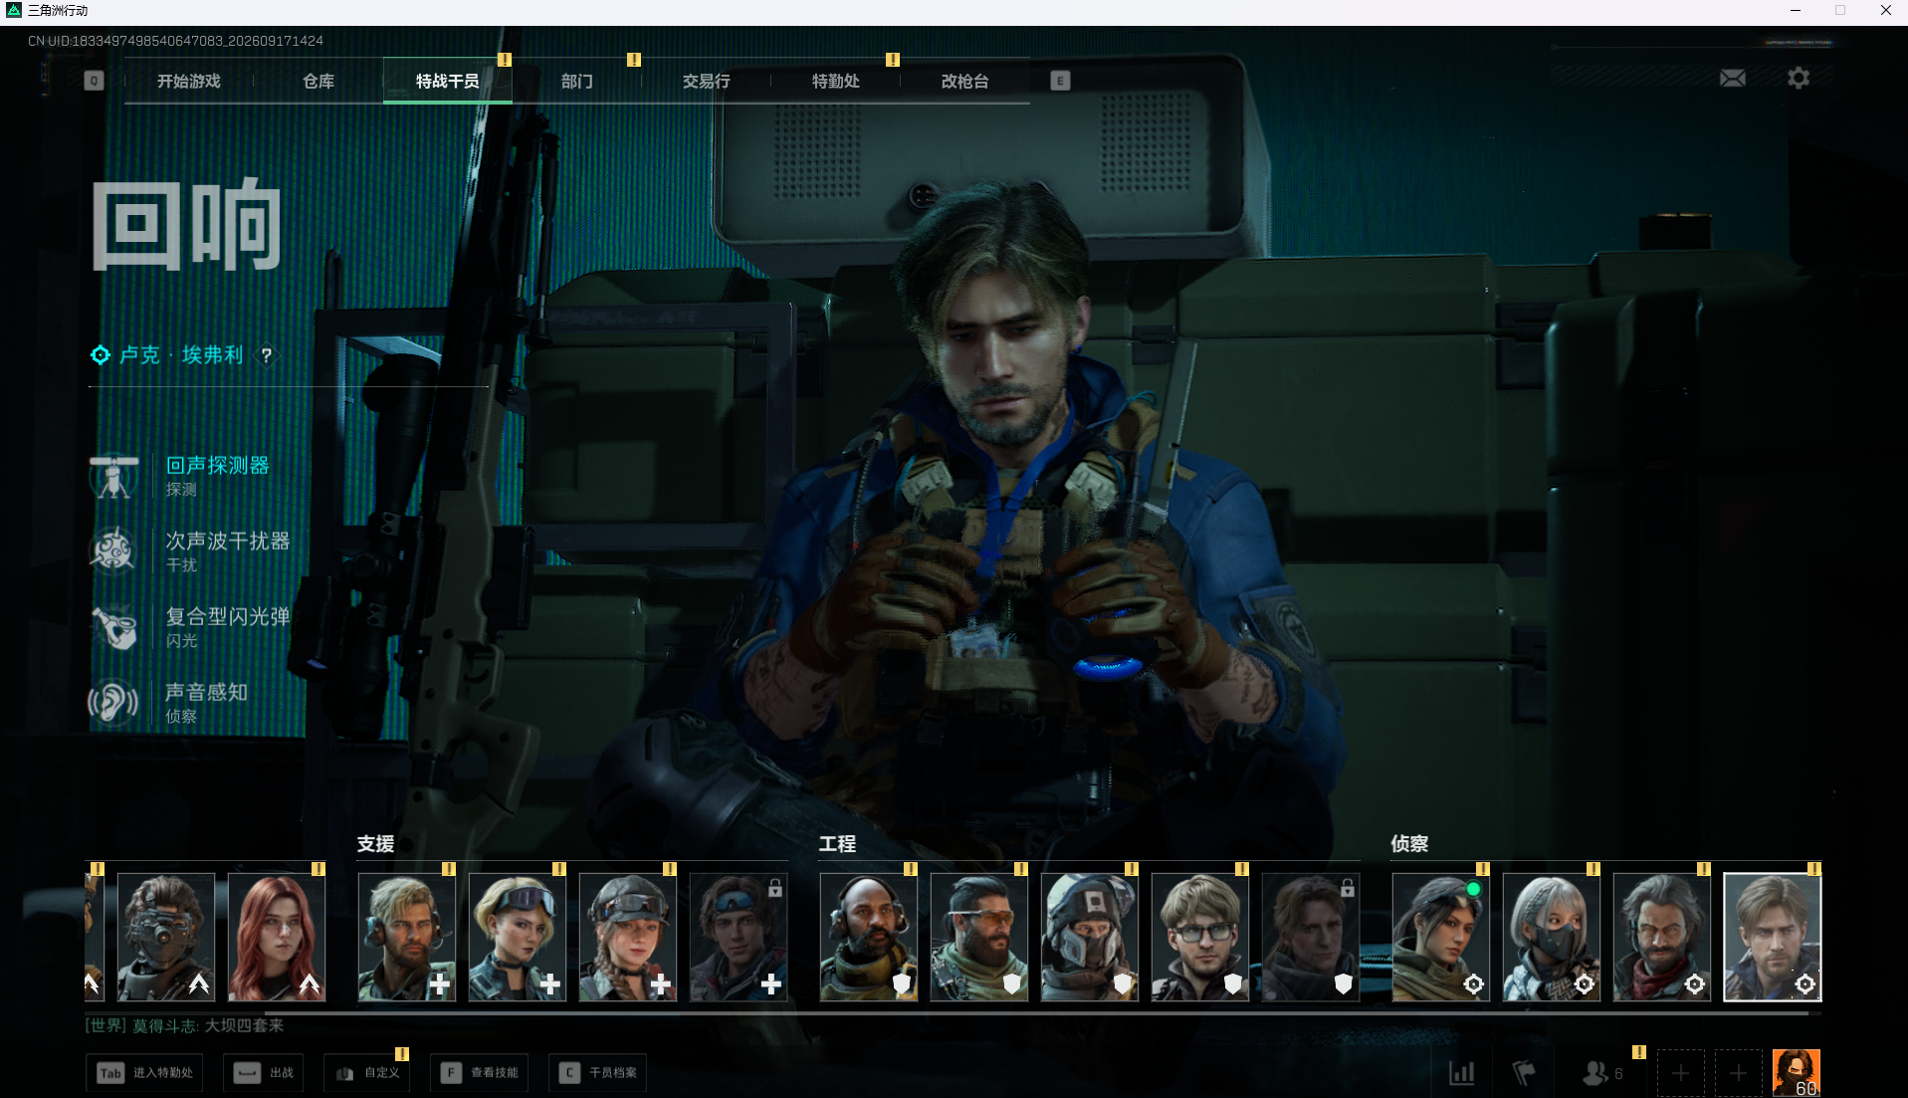Select the 复合型闪光弹 skill icon

click(113, 627)
